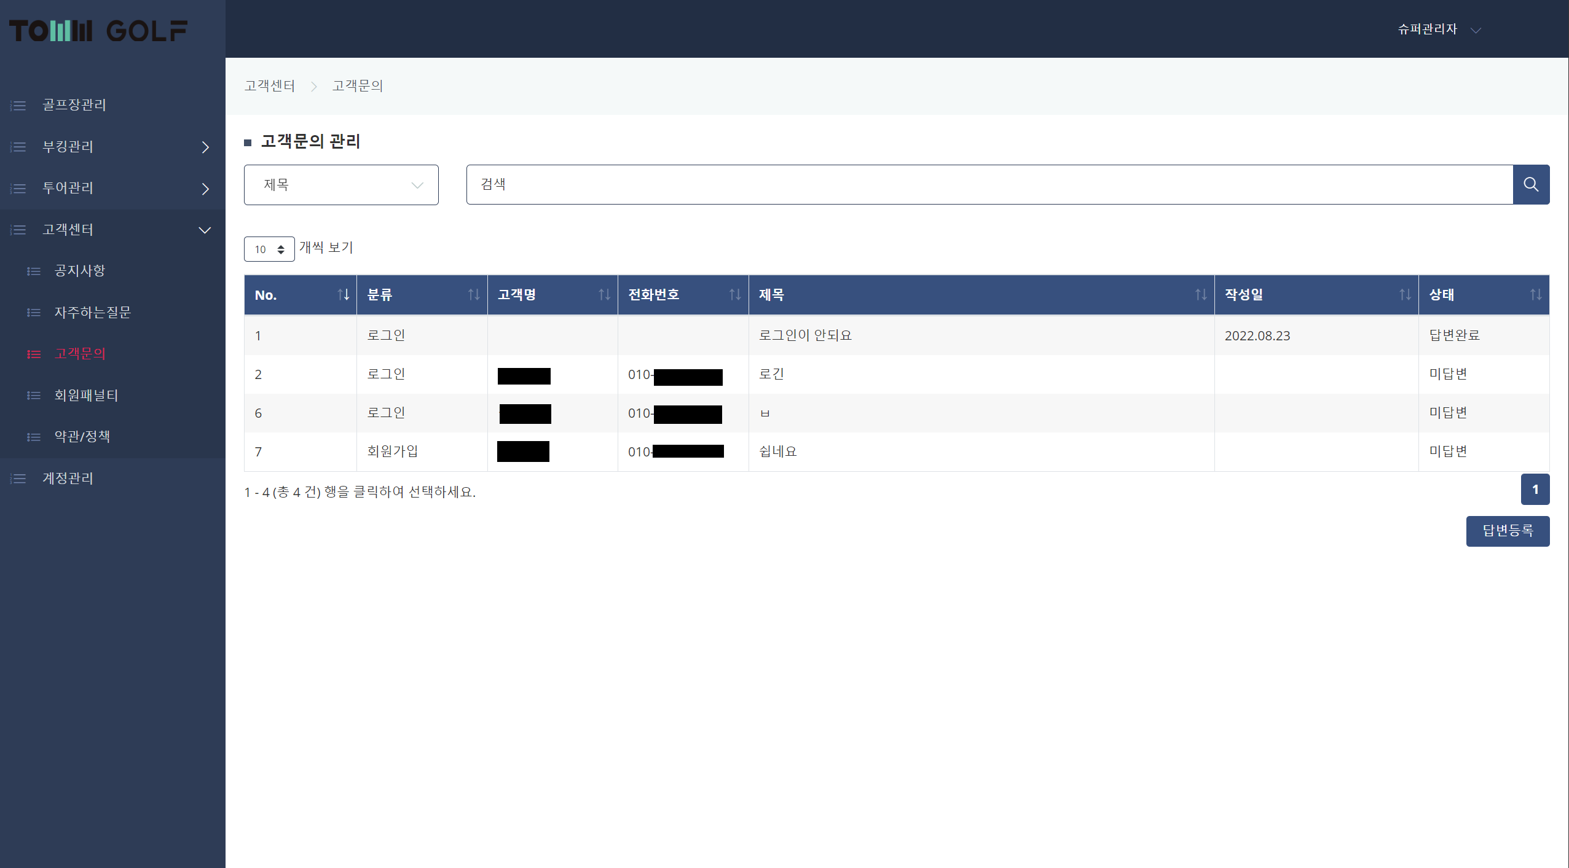1569x868 pixels.
Task: Sort by 고객명 column sort icon
Action: click(x=604, y=295)
